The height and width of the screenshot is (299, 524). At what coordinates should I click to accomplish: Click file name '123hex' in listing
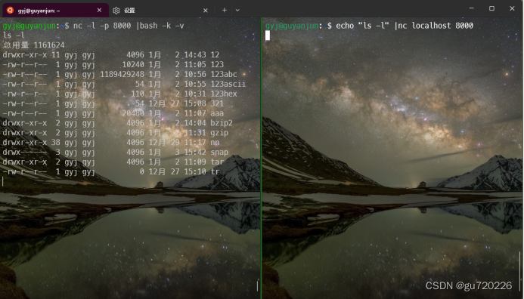(224, 94)
